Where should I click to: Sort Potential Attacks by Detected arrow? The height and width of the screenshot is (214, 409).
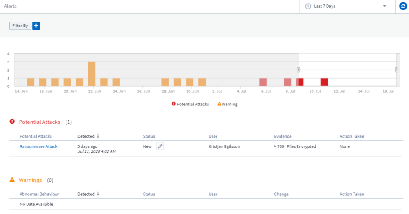[x=98, y=136]
